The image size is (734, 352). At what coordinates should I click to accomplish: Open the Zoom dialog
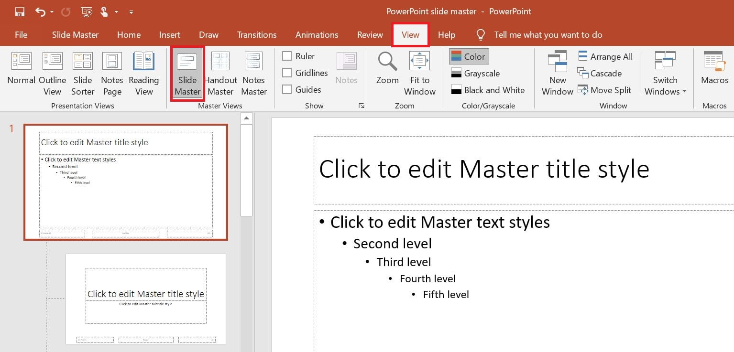pyautogui.click(x=387, y=69)
